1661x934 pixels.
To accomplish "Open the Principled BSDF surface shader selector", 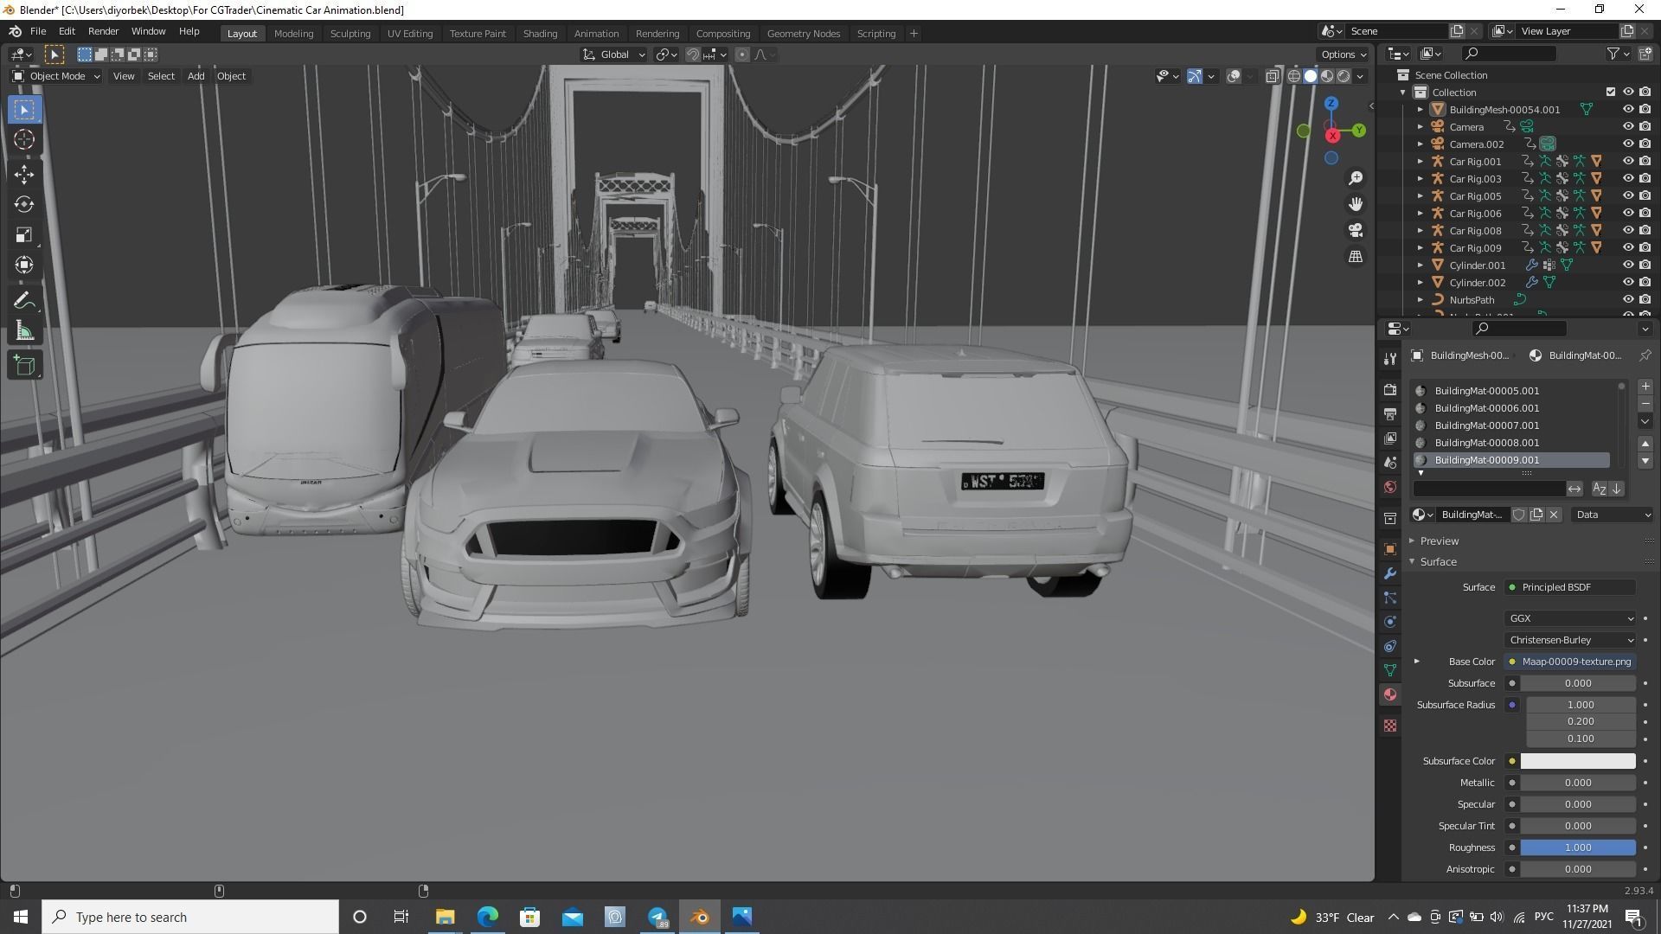I will tap(1570, 587).
